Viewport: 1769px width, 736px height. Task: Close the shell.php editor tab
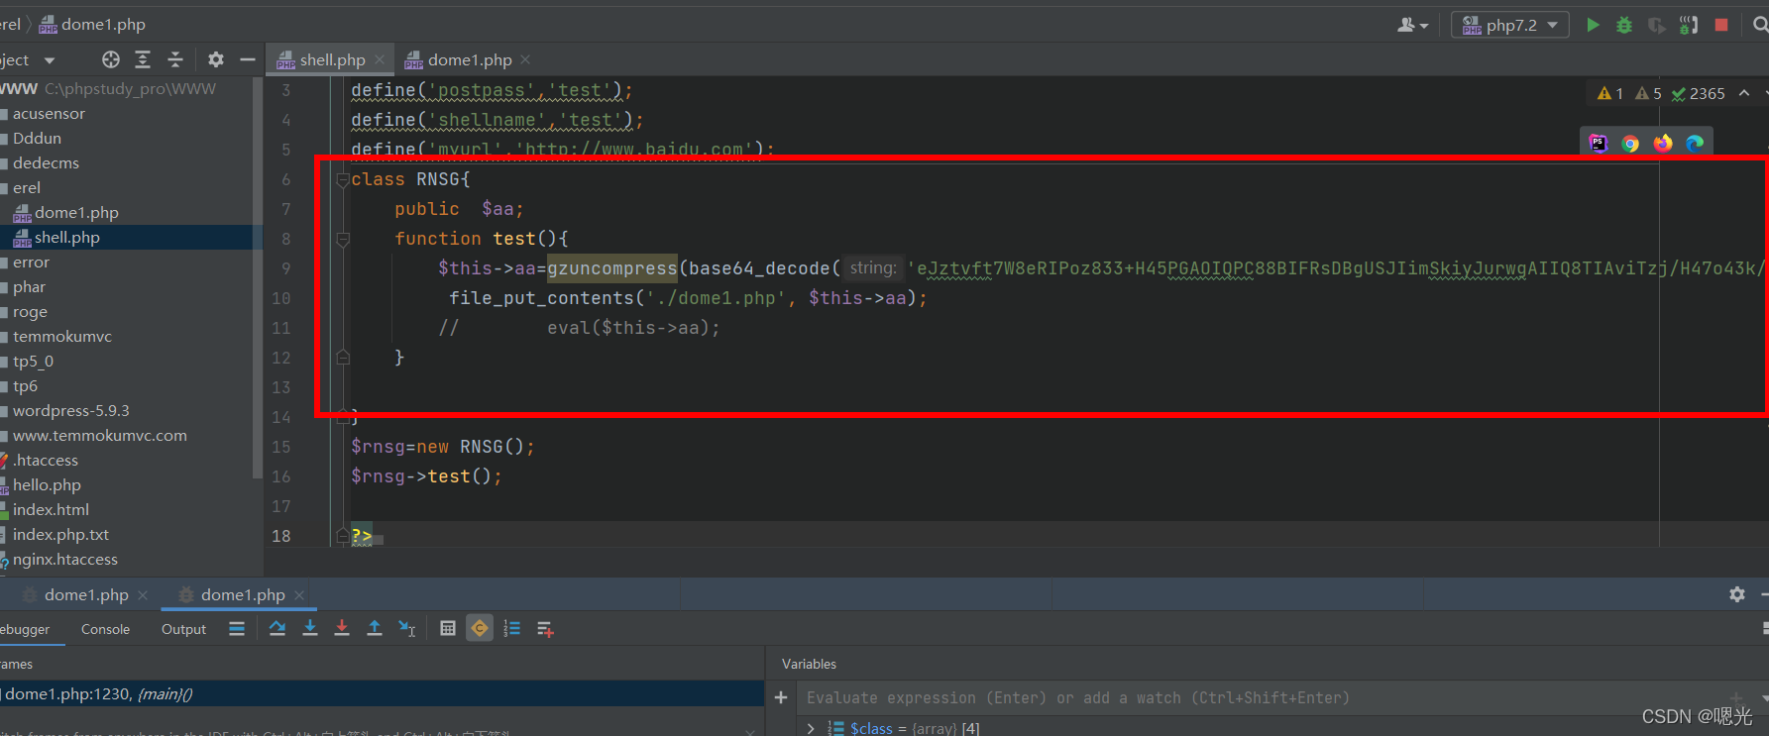click(x=380, y=59)
